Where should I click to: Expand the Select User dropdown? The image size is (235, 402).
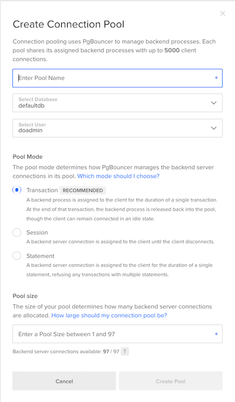pos(117,128)
